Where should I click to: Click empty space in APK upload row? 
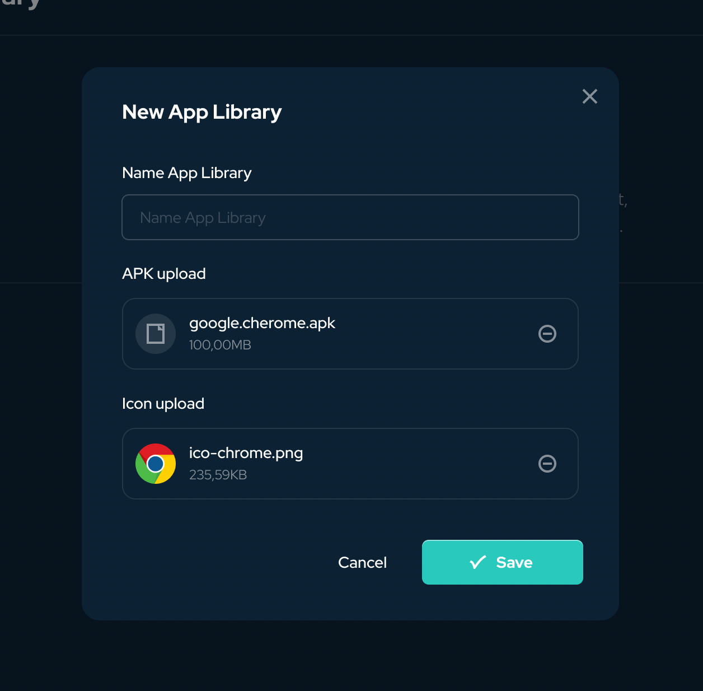click(437, 334)
